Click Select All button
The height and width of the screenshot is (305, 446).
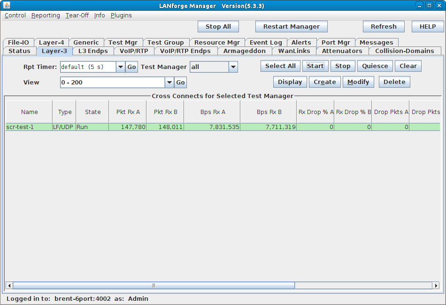(280, 66)
